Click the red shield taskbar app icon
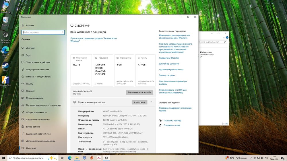Viewport: 287px width, 161px height. click(92, 158)
